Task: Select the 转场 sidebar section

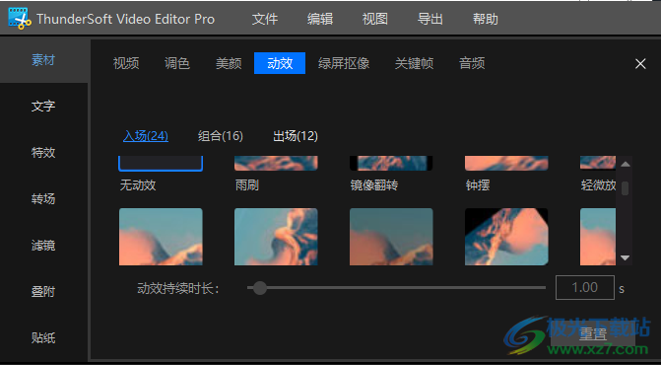Action: pos(43,198)
